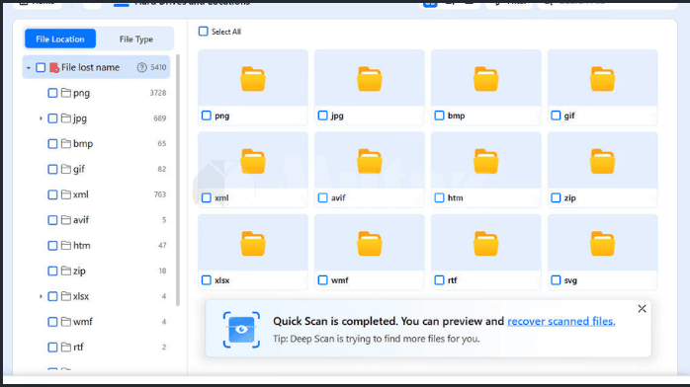Viewport: 690px width, 387px height.
Task: Tick the File lost name checkbox
Action: coord(41,67)
